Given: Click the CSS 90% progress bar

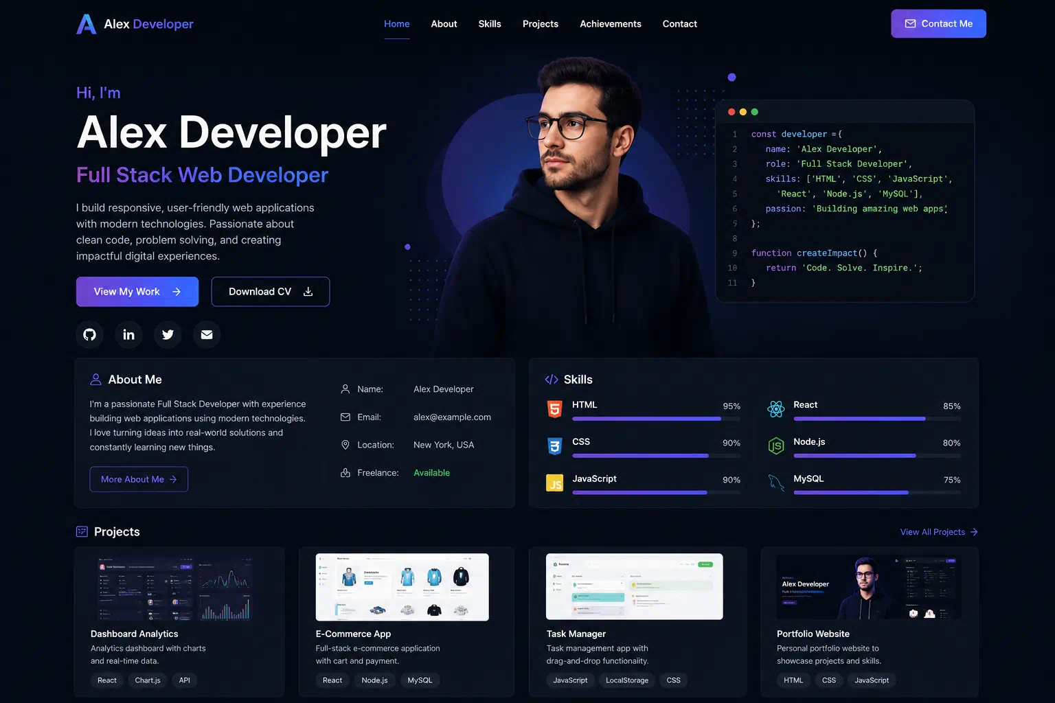Looking at the screenshot, I should click(x=656, y=456).
